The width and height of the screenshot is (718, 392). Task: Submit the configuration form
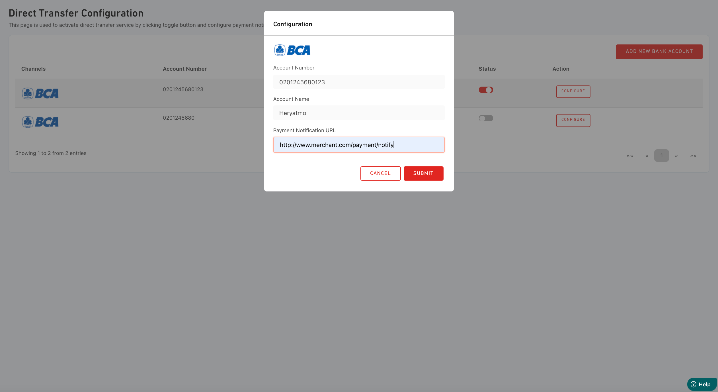(x=423, y=173)
